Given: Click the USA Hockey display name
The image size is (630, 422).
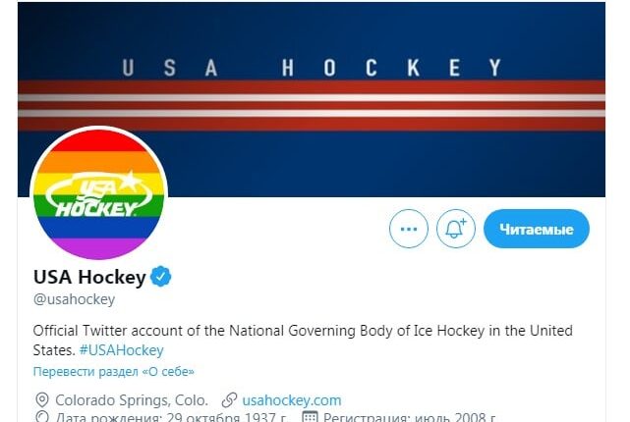Looking at the screenshot, I should coord(89,277).
